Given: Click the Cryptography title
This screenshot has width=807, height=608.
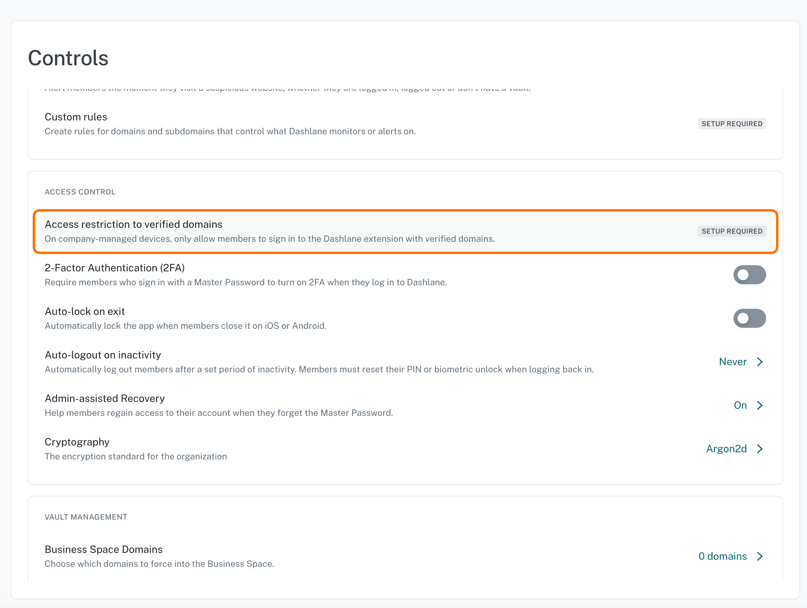Looking at the screenshot, I should pyautogui.click(x=77, y=442).
